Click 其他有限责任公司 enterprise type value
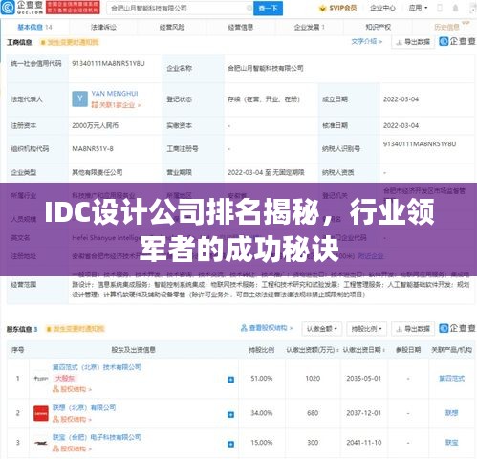 coord(97,172)
